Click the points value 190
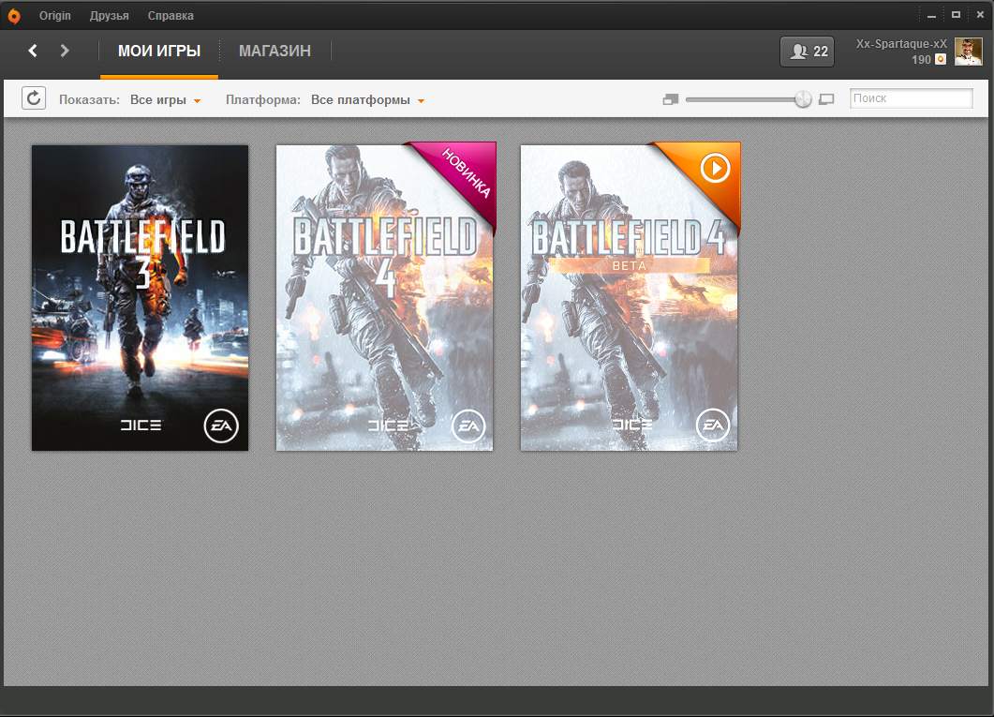994x717 pixels. point(921,60)
